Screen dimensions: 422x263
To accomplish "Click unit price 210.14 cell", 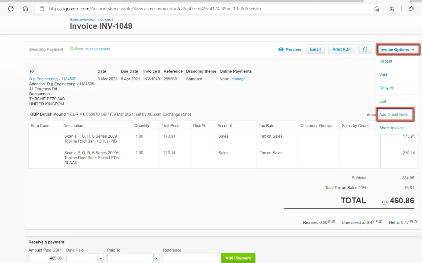I will [169, 153].
